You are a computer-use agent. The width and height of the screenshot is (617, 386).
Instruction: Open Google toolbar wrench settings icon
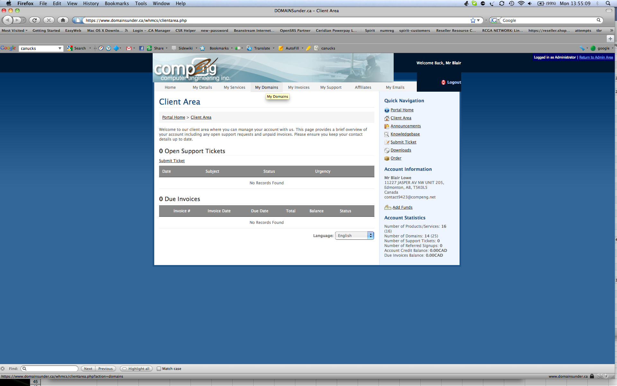click(x=582, y=48)
